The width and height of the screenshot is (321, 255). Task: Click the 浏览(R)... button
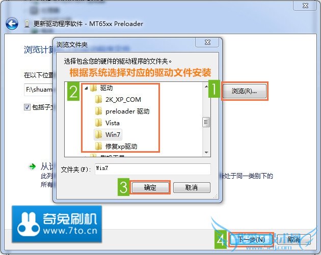pos(244,91)
